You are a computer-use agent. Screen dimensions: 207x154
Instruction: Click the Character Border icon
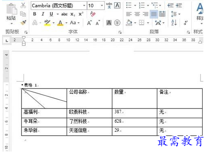point(117,5)
